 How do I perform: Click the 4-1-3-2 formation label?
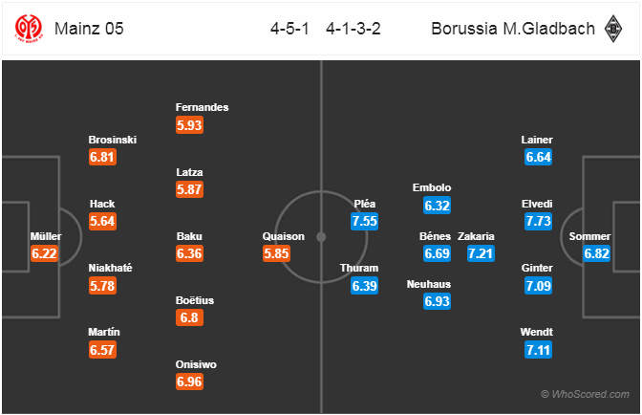(x=353, y=29)
